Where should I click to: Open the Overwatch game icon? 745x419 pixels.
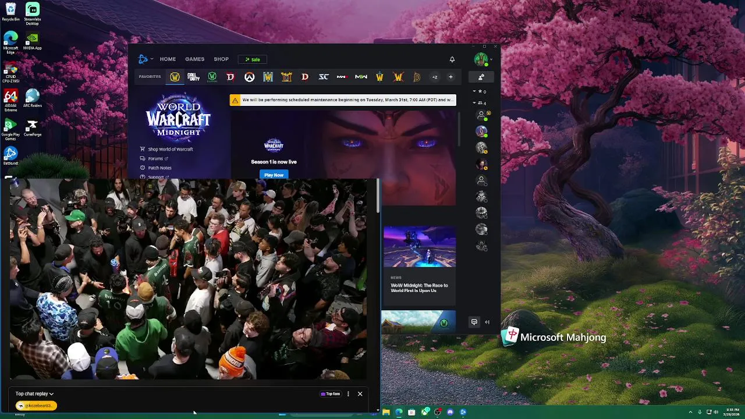(249, 77)
